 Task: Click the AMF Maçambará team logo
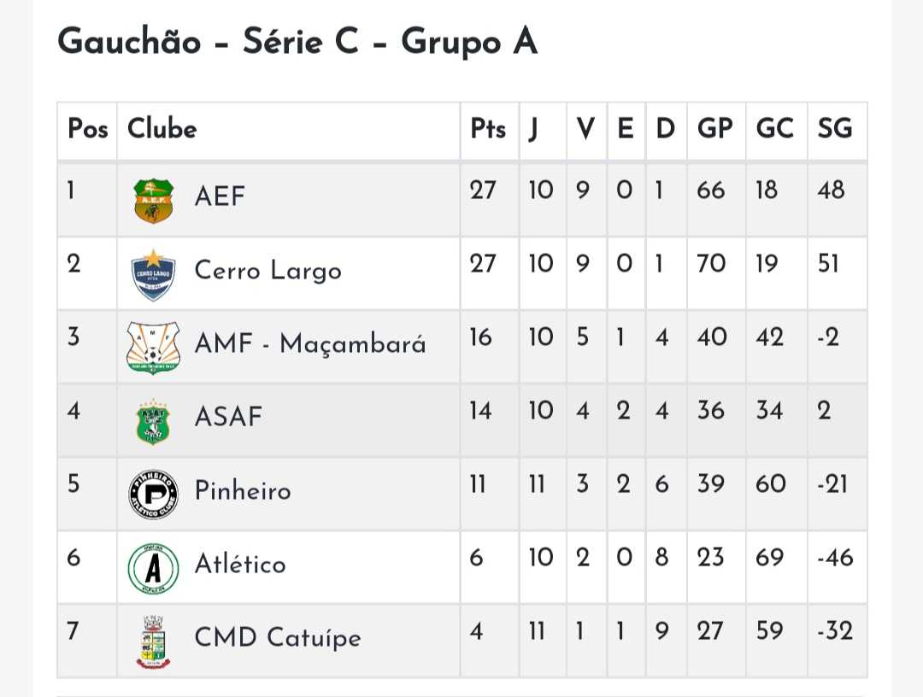point(154,346)
